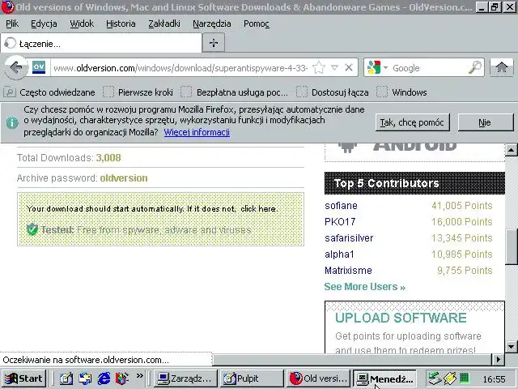The width and height of the screenshot is (518, 389).
Task: Click the UPLOAD SOFTWARE heading
Action: (x=401, y=318)
